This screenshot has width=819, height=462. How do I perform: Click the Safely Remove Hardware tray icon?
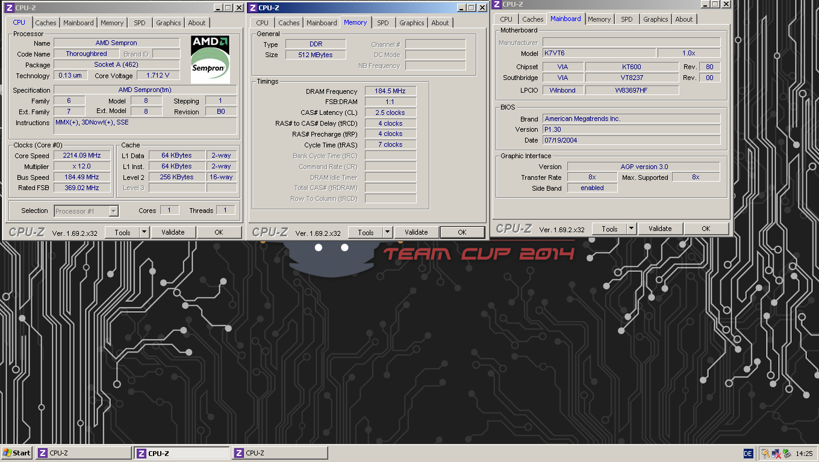[x=786, y=454]
